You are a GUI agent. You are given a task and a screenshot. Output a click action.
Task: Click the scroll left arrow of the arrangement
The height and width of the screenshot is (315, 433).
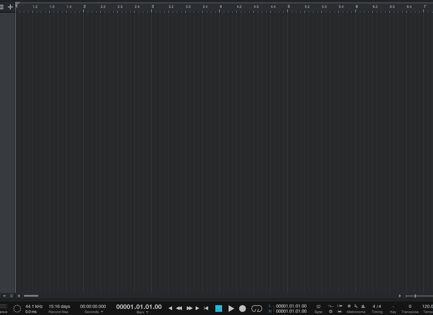(19, 296)
